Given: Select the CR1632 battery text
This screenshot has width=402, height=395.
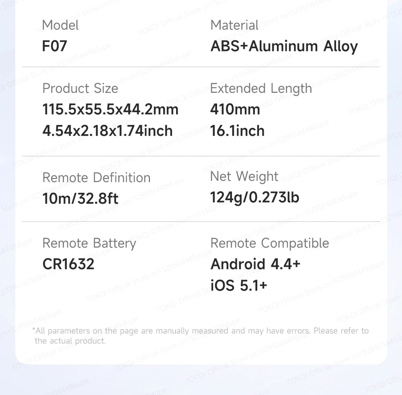Looking at the screenshot, I should (68, 264).
